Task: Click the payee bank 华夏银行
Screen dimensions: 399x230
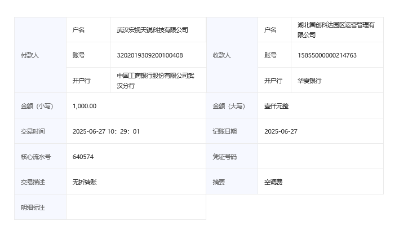Action: pos(309,81)
